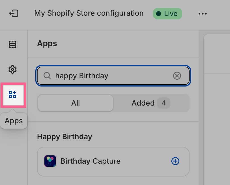The height and width of the screenshot is (185, 230).
Task: Select the Birthday Capture list item label
Action: tap(90, 161)
